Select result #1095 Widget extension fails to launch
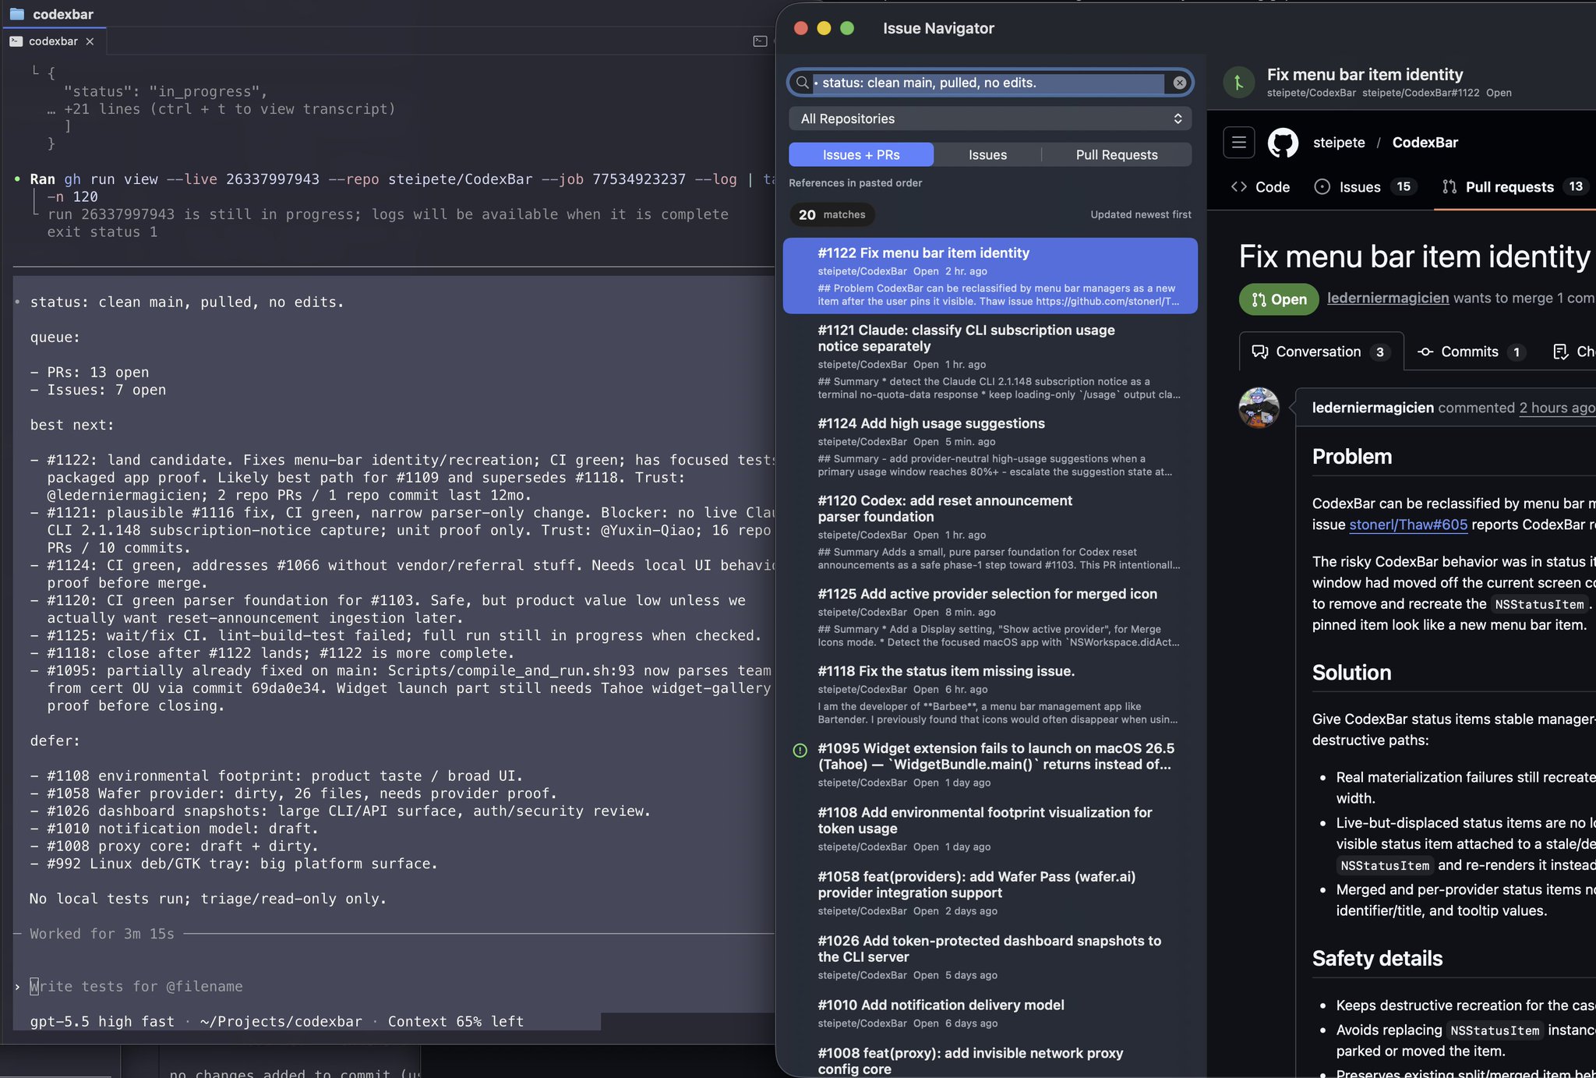 (990, 764)
